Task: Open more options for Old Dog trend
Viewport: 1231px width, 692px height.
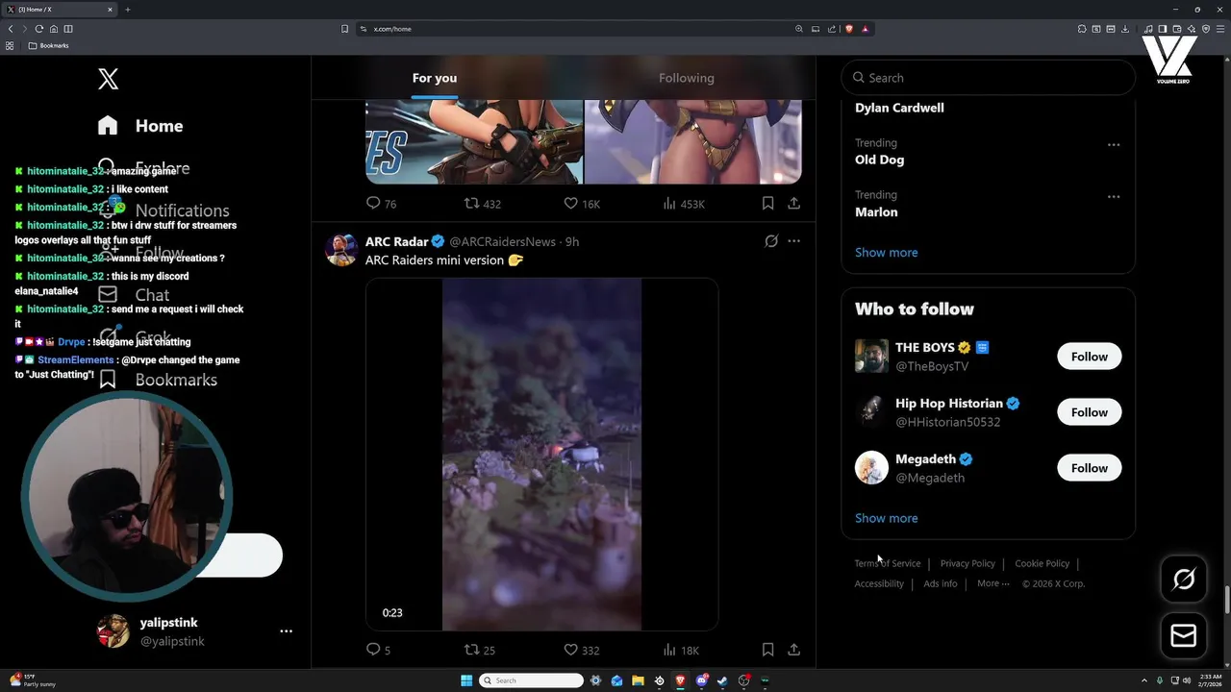Action: [x=1113, y=144]
